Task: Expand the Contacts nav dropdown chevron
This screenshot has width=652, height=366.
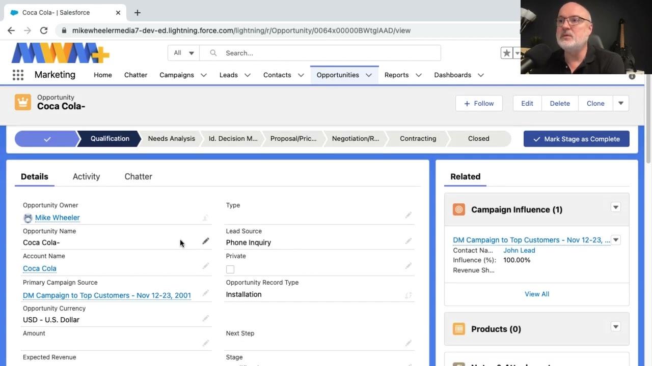Action: pos(301,75)
